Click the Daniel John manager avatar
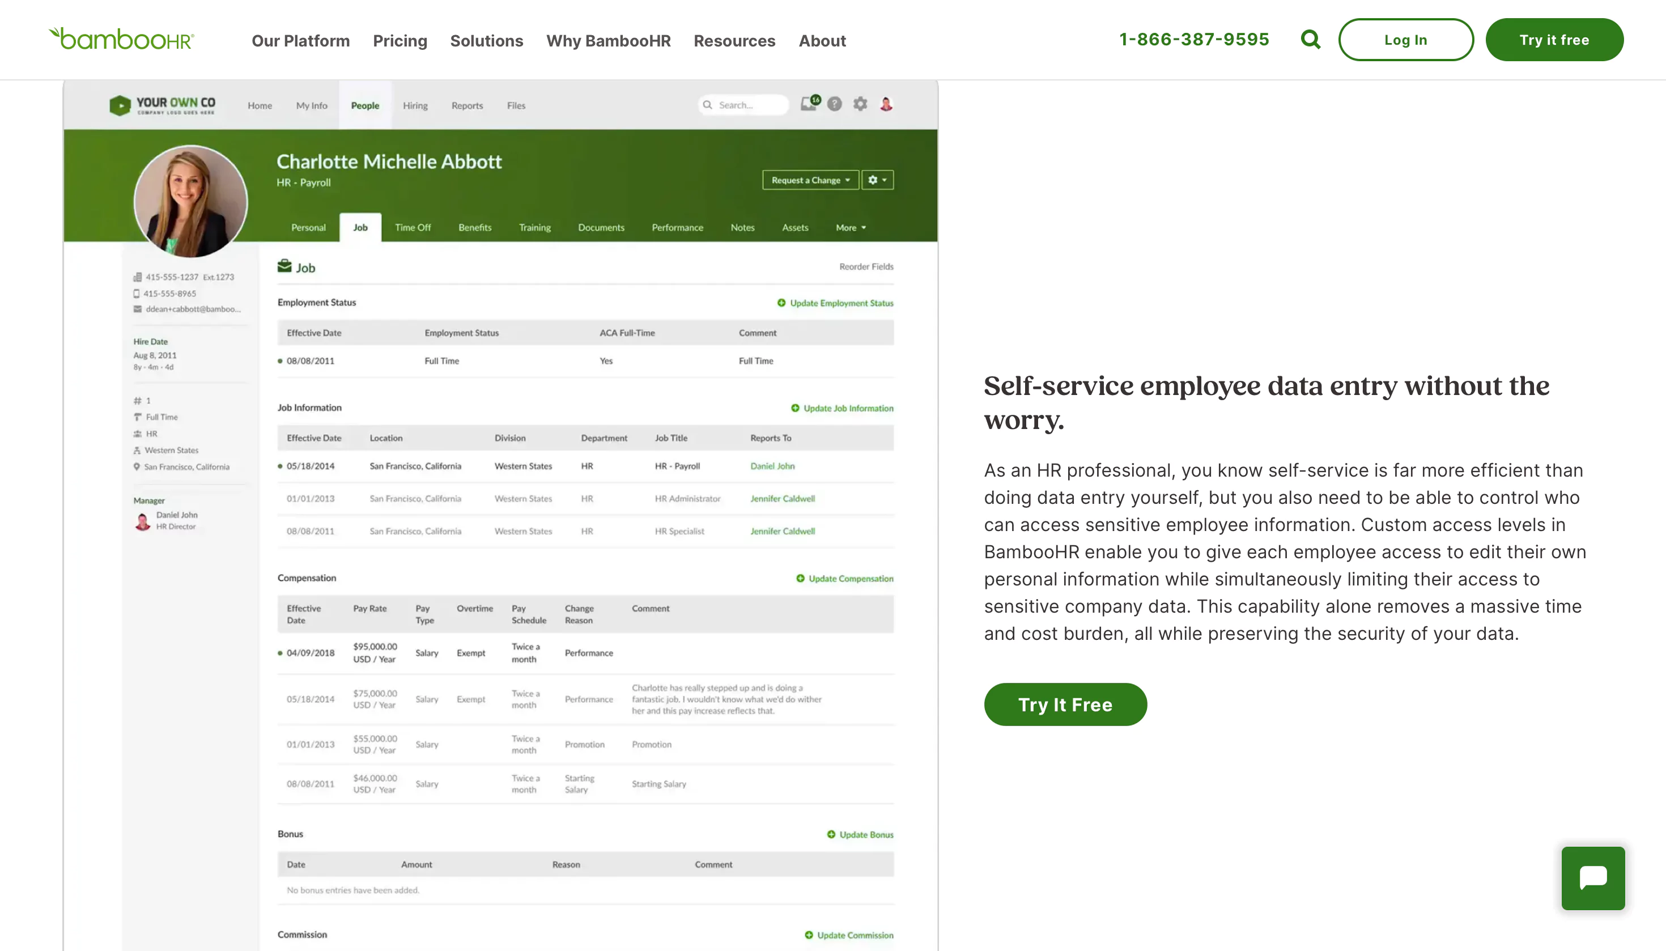This screenshot has width=1666, height=951. 142,521
